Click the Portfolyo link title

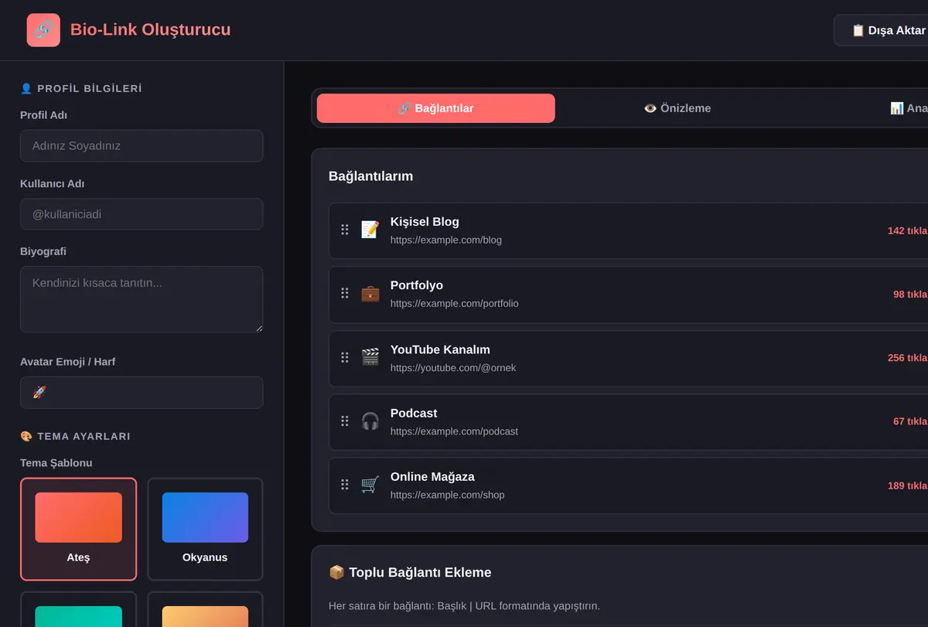point(417,285)
